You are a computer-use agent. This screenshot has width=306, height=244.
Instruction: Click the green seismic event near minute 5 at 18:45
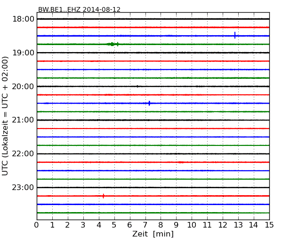tap(113, 44)
